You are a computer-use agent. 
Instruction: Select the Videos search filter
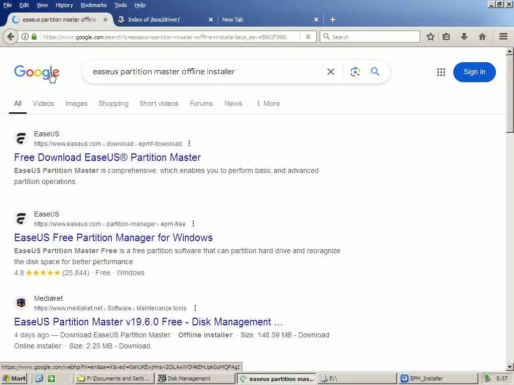[43, 103]
